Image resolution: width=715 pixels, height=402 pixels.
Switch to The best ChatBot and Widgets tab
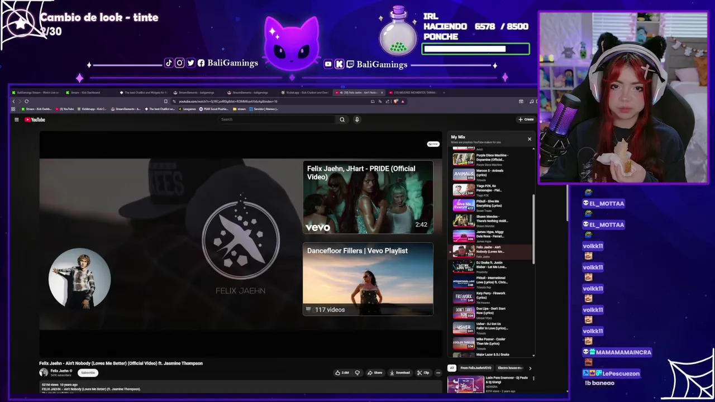pos(144,93)
